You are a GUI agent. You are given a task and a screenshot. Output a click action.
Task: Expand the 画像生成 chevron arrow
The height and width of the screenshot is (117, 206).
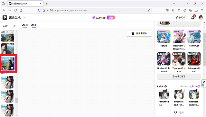click(24, 17)
